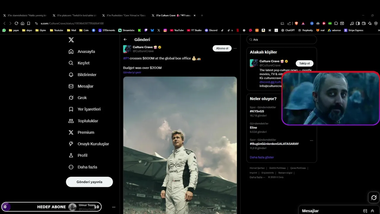Click the share icon in the address bar

coord(289,23)
